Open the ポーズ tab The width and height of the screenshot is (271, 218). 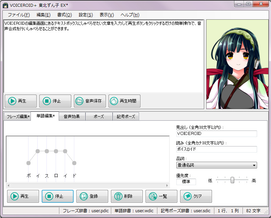coord(99,117)
